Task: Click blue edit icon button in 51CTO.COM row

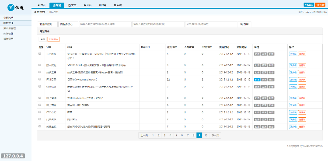Action: tap(293, 65)
